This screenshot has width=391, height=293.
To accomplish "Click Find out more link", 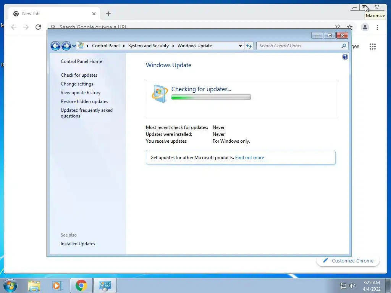I will 249,158.
